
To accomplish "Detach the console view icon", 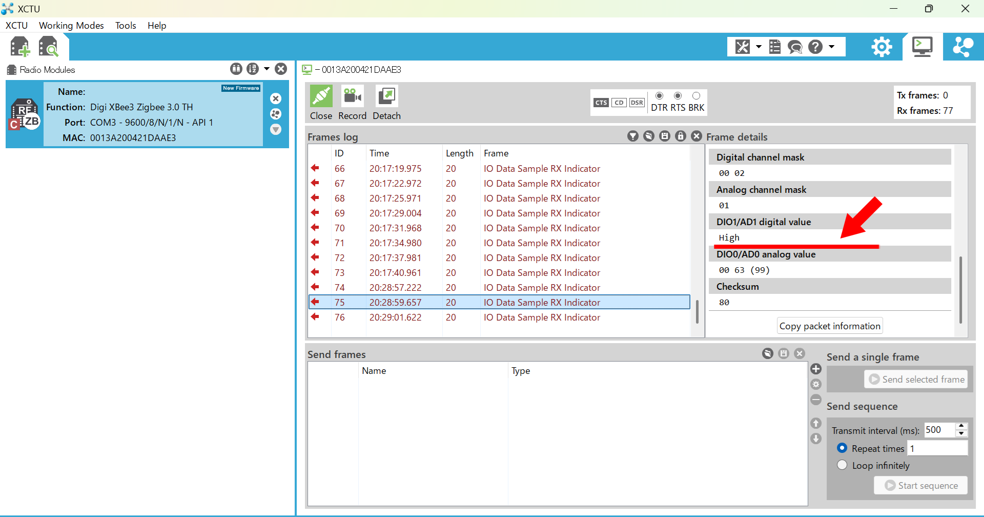I will coord(387,96).
